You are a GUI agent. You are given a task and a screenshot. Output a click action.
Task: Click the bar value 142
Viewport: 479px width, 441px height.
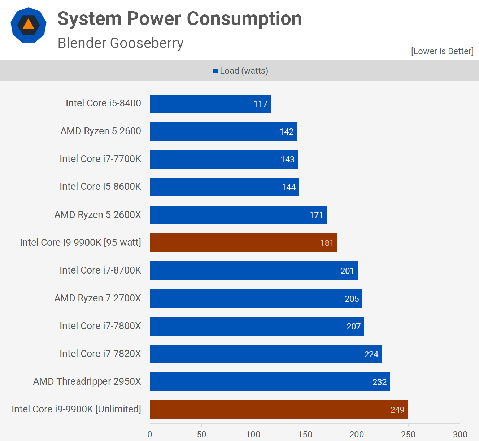point(287,132)
